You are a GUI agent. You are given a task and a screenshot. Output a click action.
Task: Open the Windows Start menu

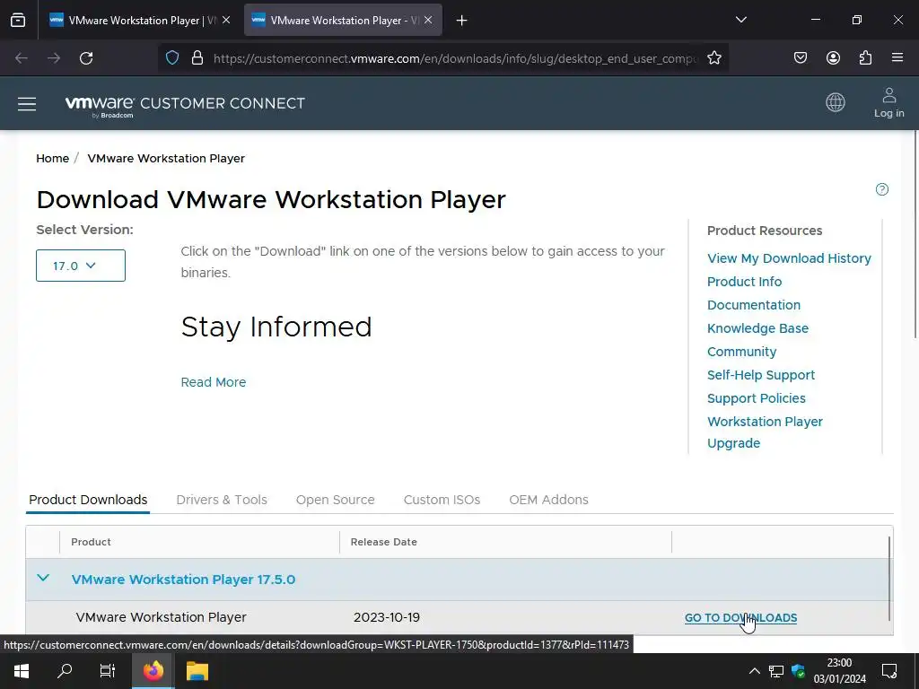22,671
